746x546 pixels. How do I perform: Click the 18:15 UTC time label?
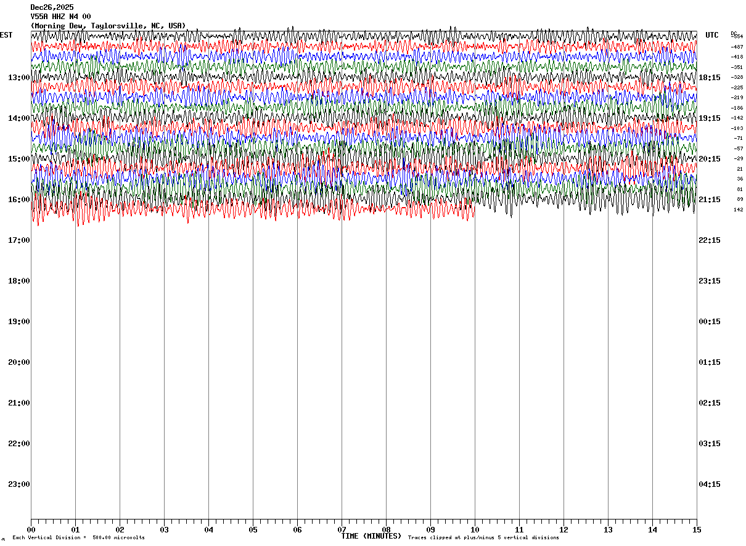point(710,78)
